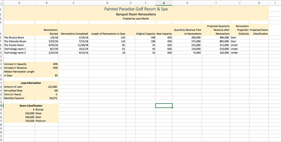The height and width of the screenshot is (142, 281).
Task: Select the Increase in Capacity label
Action: pos(19,64)
